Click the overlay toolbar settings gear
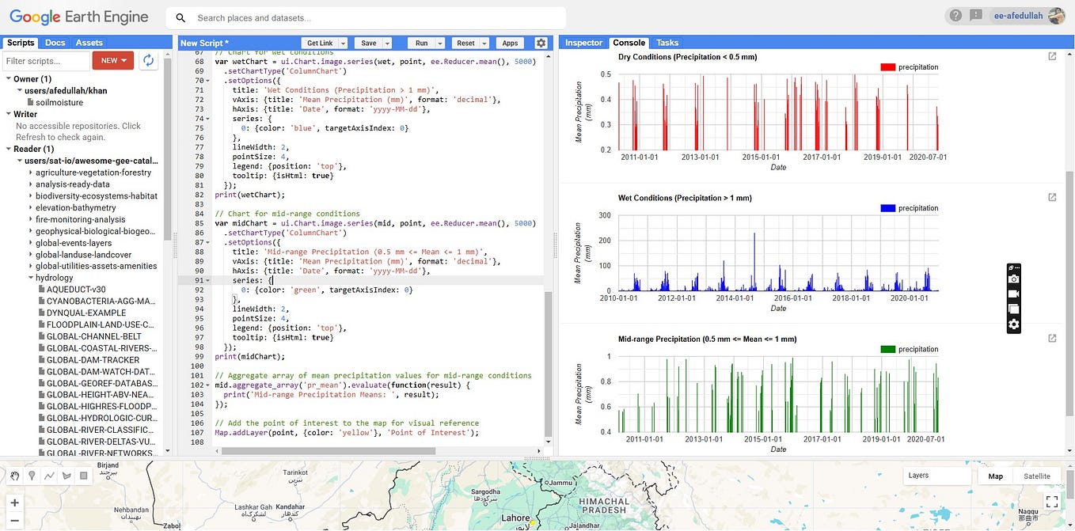Image resolution: width=1075 pixels, height=531 pixels. (1013, 324)
